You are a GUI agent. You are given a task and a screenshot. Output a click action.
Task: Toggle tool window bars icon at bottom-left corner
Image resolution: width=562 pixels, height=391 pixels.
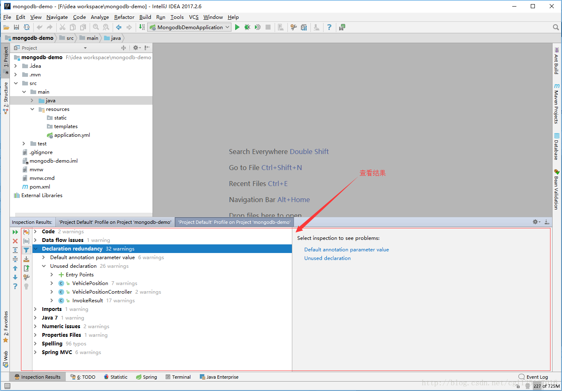7,386
